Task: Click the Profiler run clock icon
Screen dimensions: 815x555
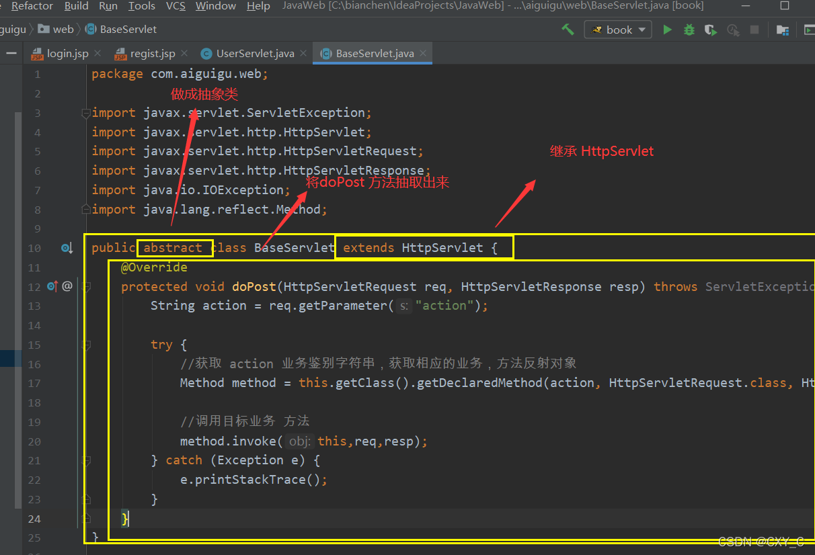Action: [733, 30]
